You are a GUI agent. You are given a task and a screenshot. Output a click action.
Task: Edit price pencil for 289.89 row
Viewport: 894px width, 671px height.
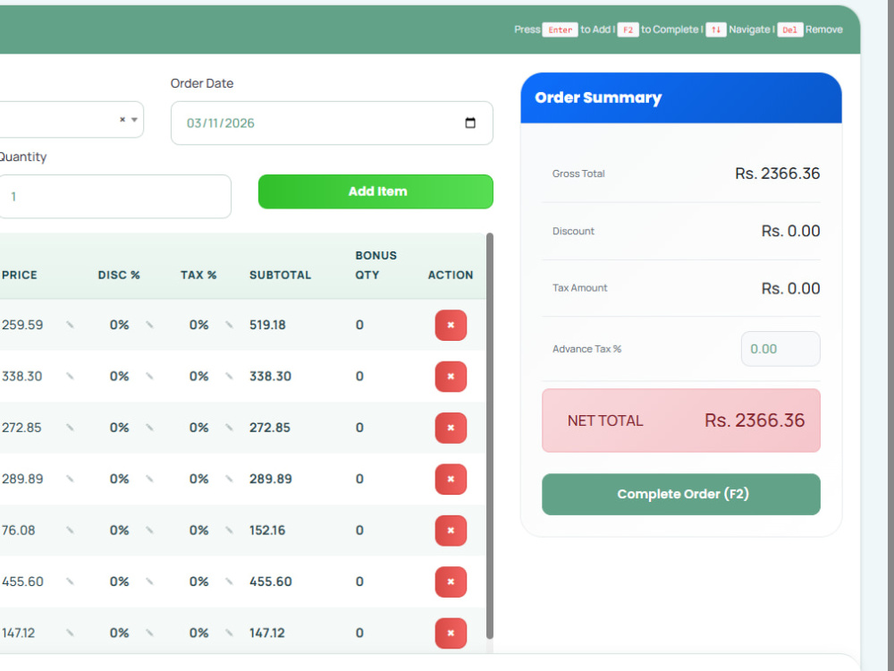[x=70, y=479]
